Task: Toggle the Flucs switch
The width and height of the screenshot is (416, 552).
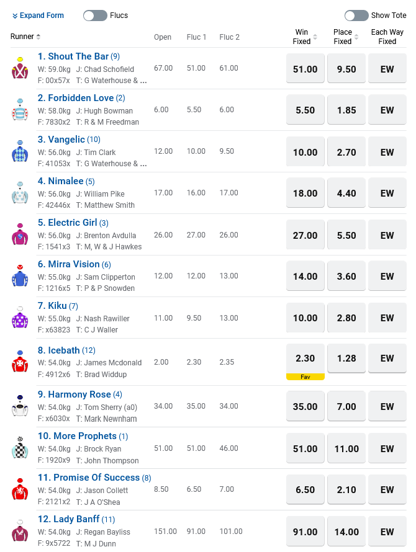Action: 95,16
